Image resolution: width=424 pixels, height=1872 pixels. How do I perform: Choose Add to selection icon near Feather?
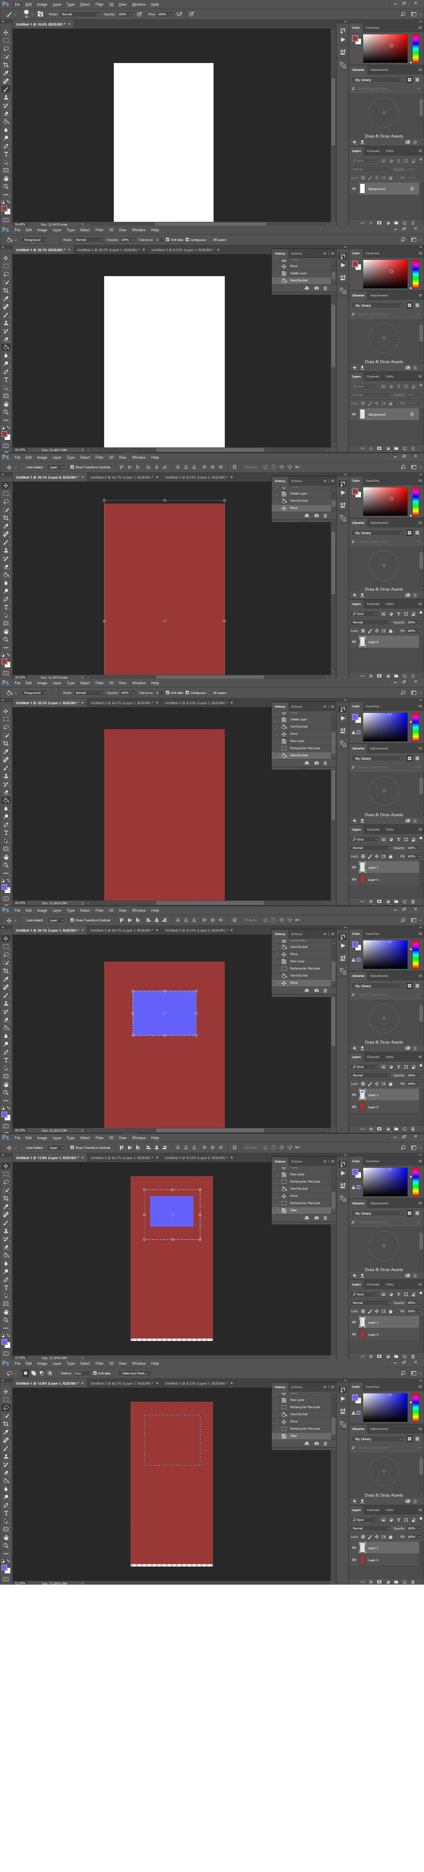point(34,1373)
